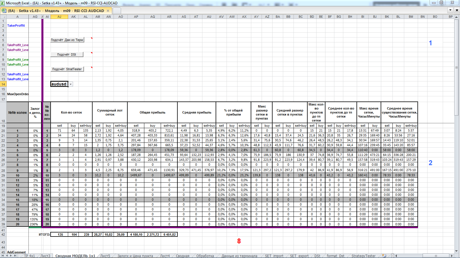Close the tab bar's rightmost X button
The width and height of the screenshot is (460, 258).
tap(457, 10)
